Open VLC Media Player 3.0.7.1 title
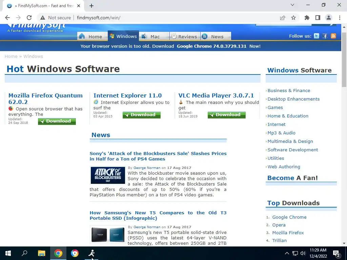 click(216, 95)
